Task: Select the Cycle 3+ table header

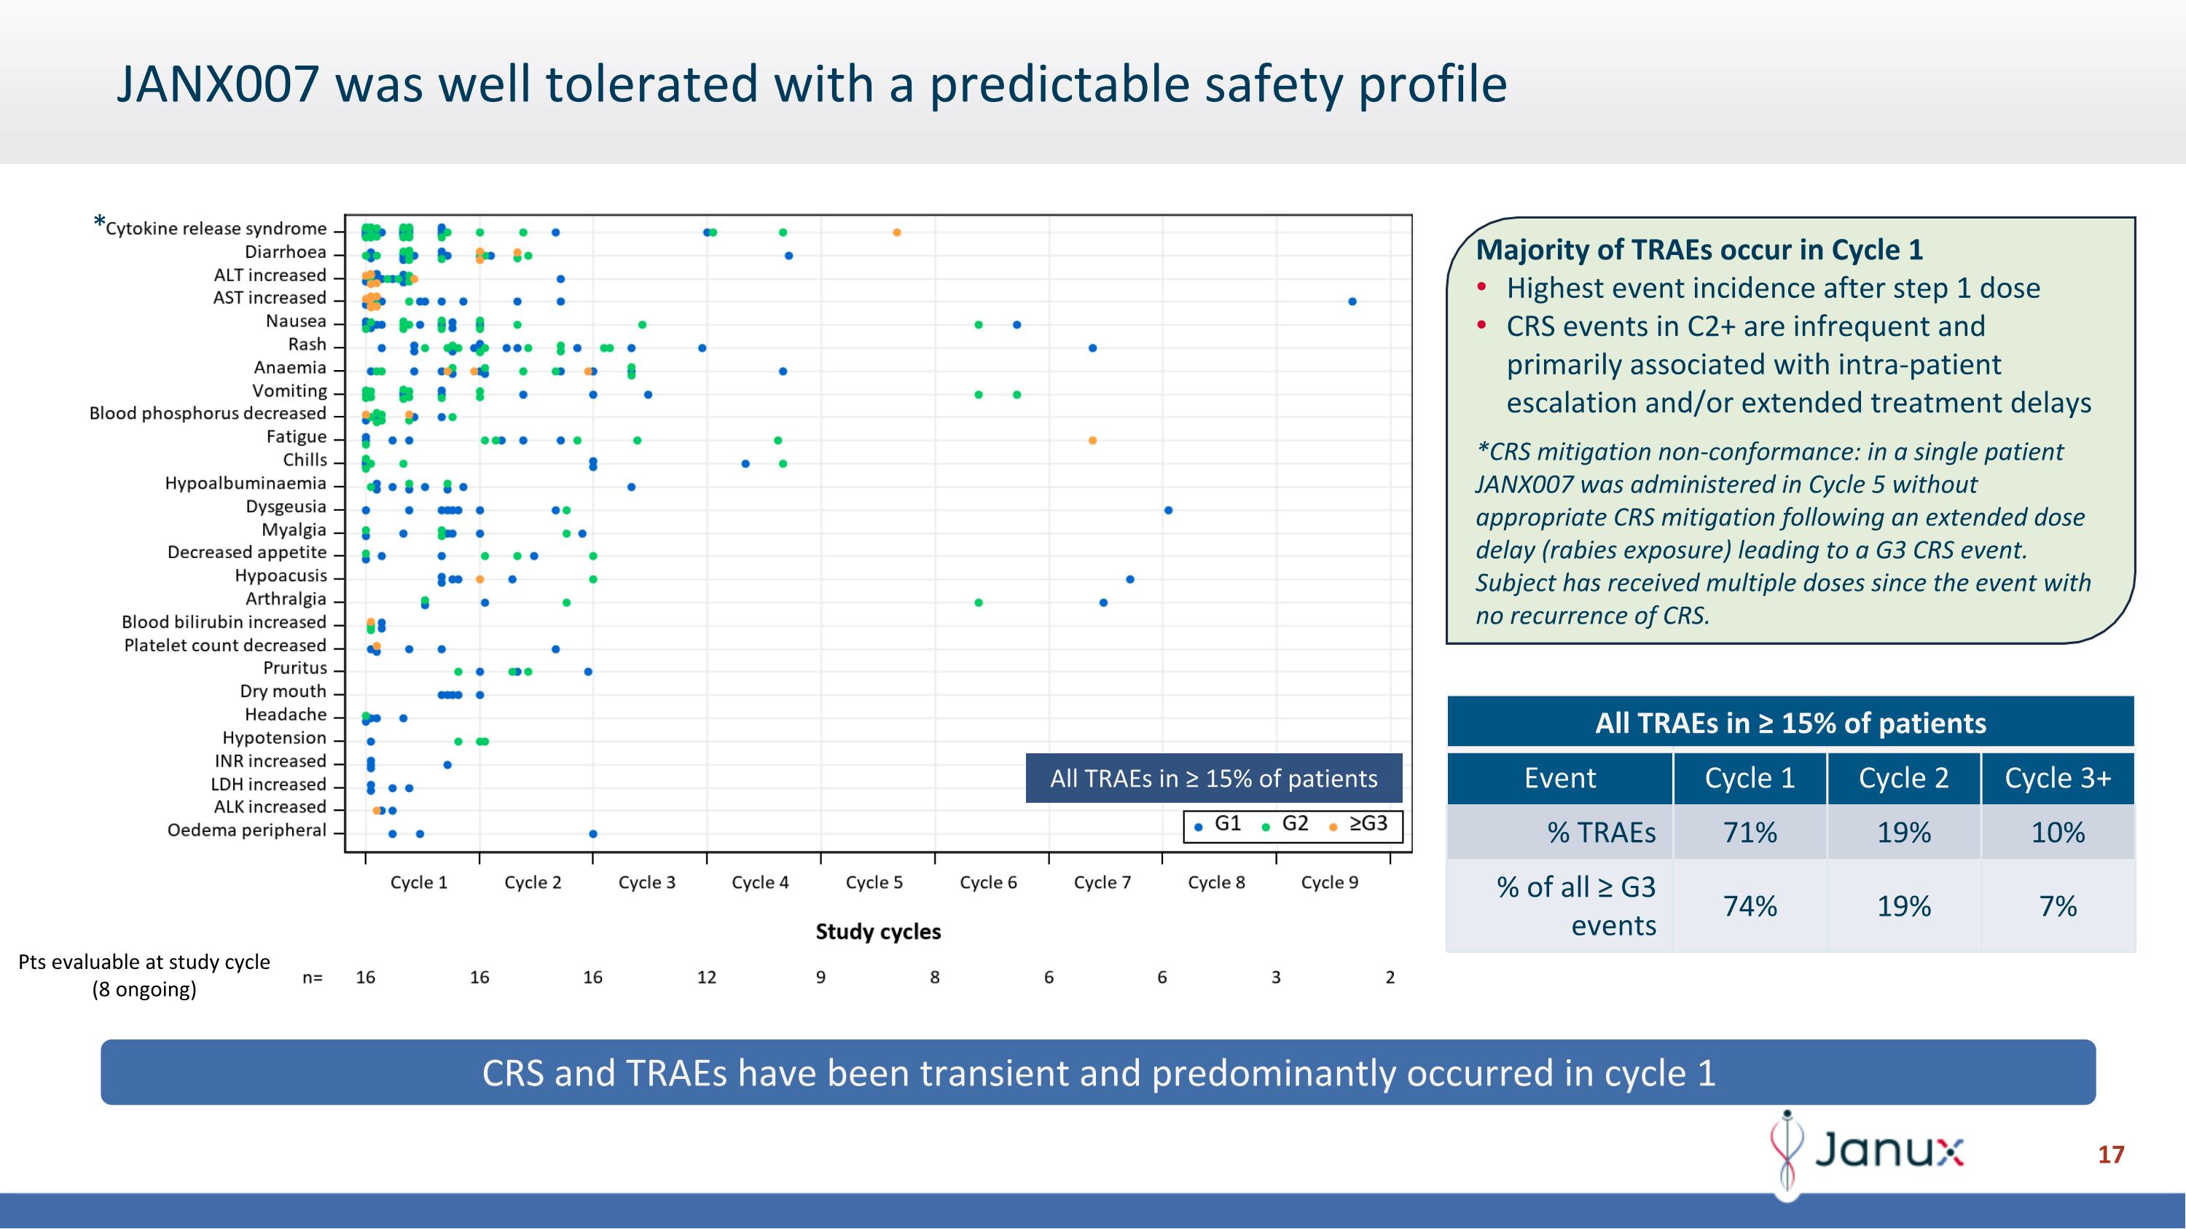Action: coord(2057,778)
